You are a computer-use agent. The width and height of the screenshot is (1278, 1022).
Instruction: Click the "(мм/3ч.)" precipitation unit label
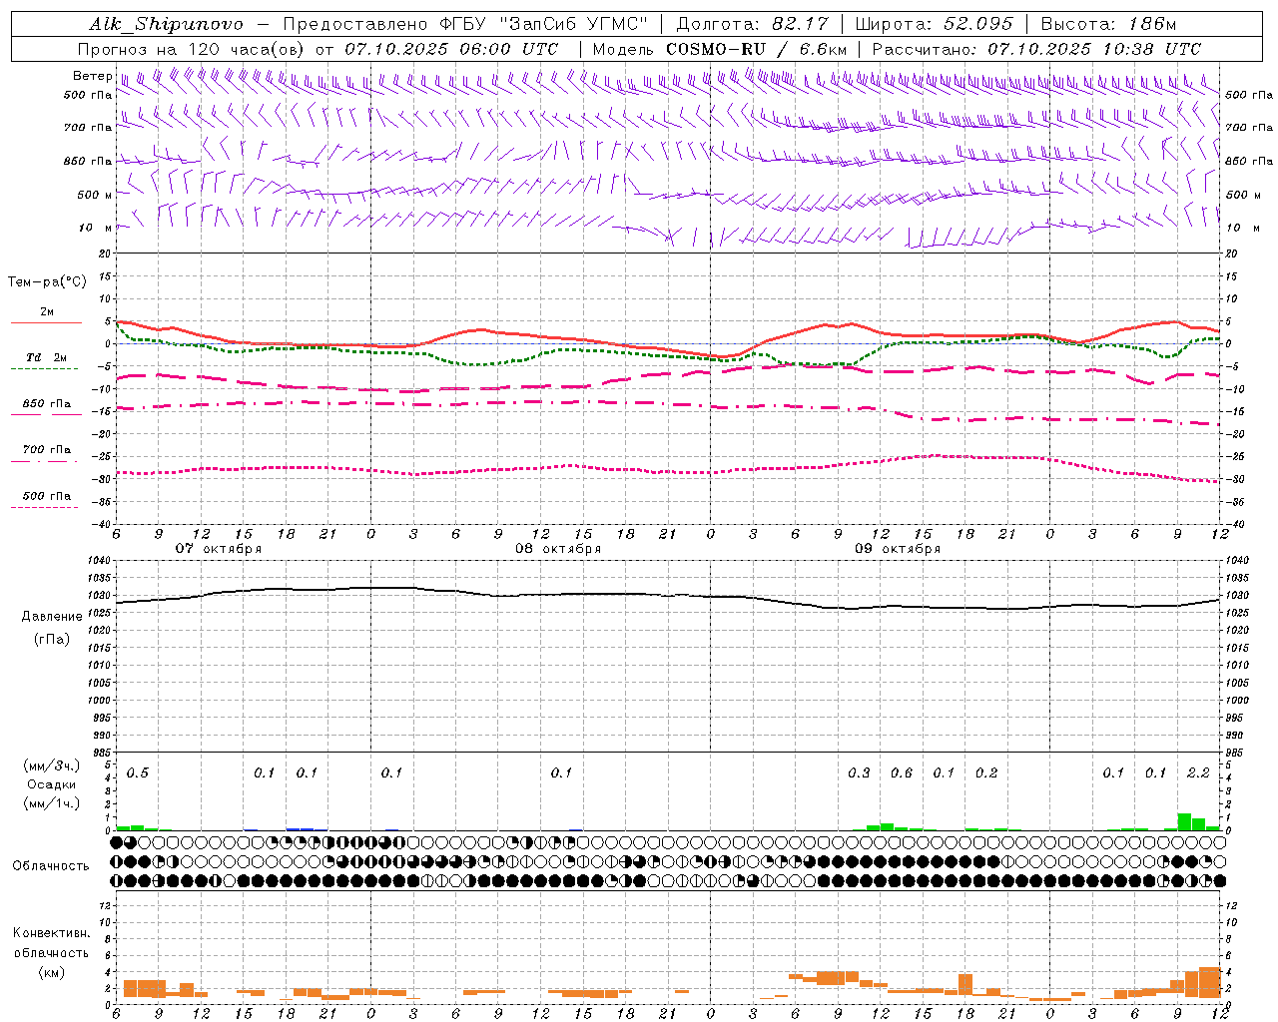pos(52,766)
